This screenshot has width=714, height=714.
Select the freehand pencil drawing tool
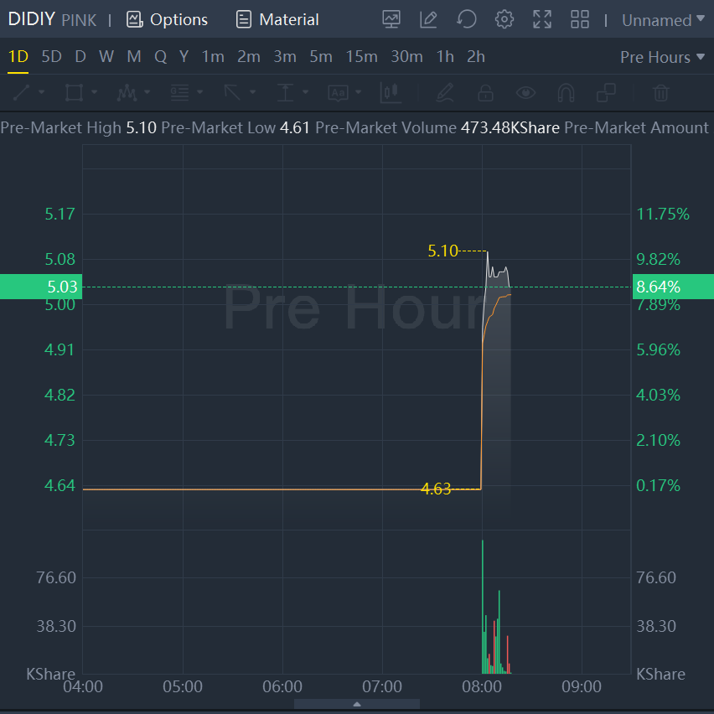point(444,92)
